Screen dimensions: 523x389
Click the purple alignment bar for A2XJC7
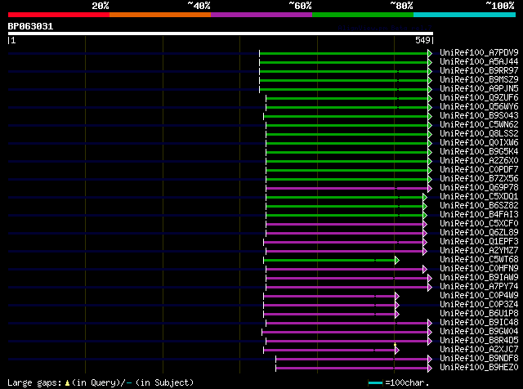(x=329, y=351)
